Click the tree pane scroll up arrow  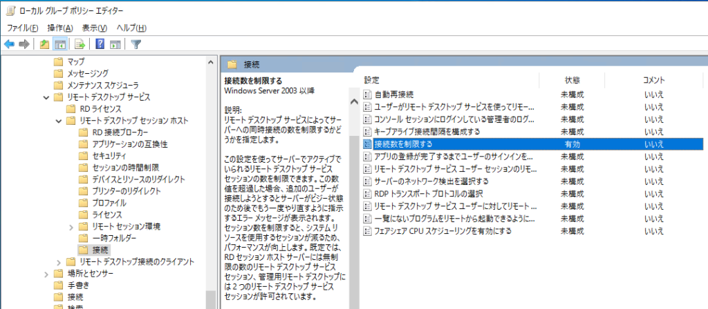tap(210, 63)
